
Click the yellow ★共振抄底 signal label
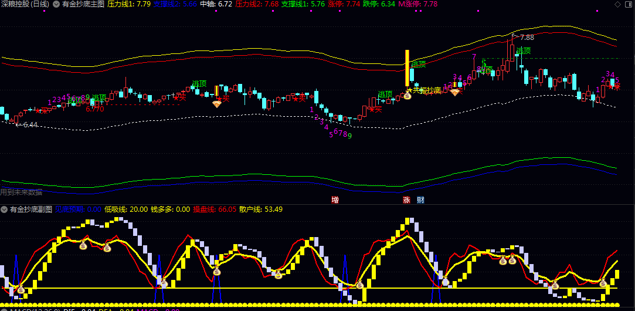(x=423, y=90)
